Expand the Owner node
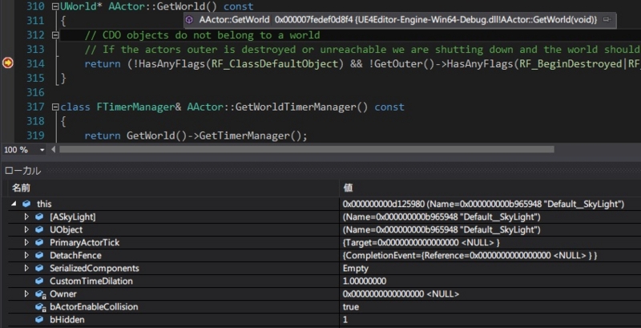Viewport: 641px width, 328px height. (x=26, y=294)
